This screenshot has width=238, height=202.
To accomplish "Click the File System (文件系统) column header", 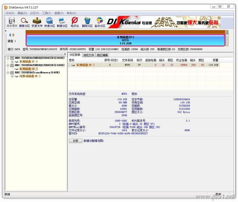I will click(128, 60).
